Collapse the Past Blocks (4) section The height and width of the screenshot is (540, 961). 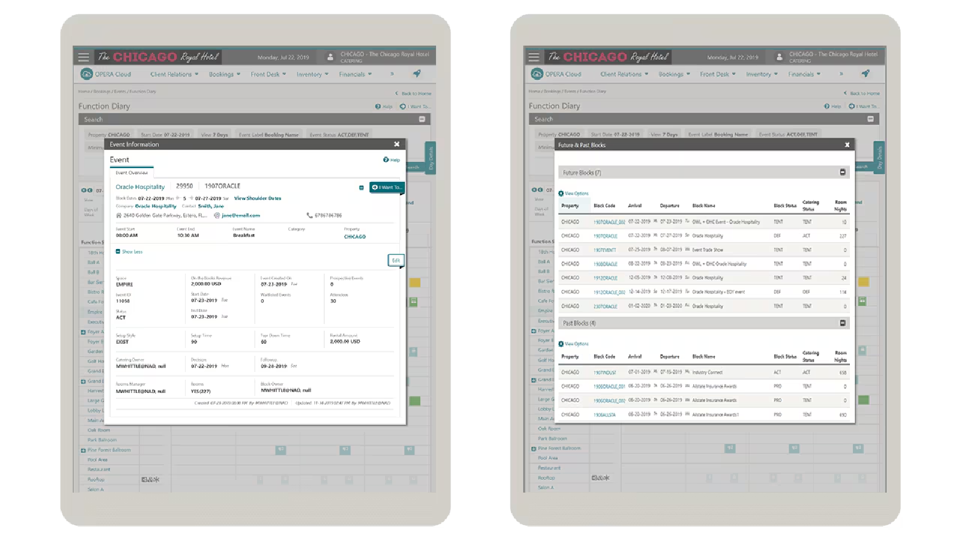point(842,323)
